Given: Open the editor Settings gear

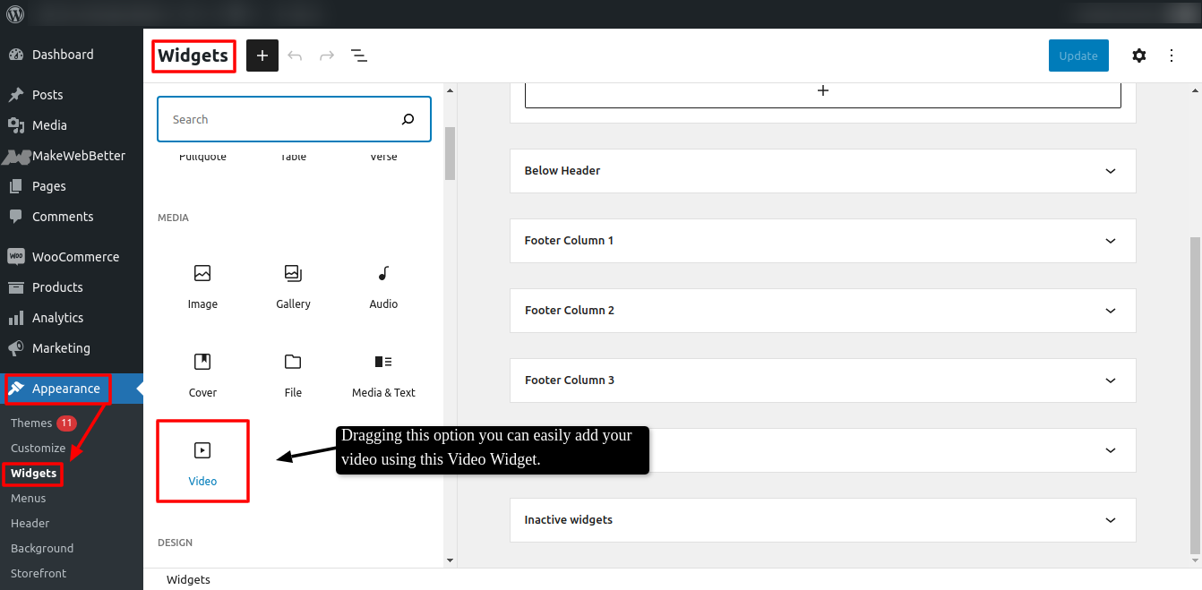Looking at the screenshot, I should 1138,55.
